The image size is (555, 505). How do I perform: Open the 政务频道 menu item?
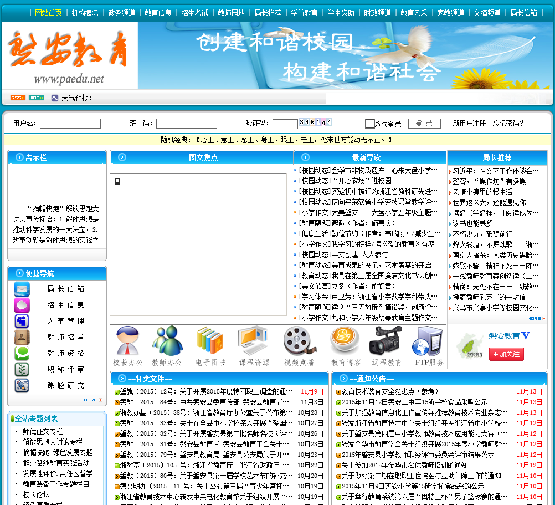[x=121, y=13]
